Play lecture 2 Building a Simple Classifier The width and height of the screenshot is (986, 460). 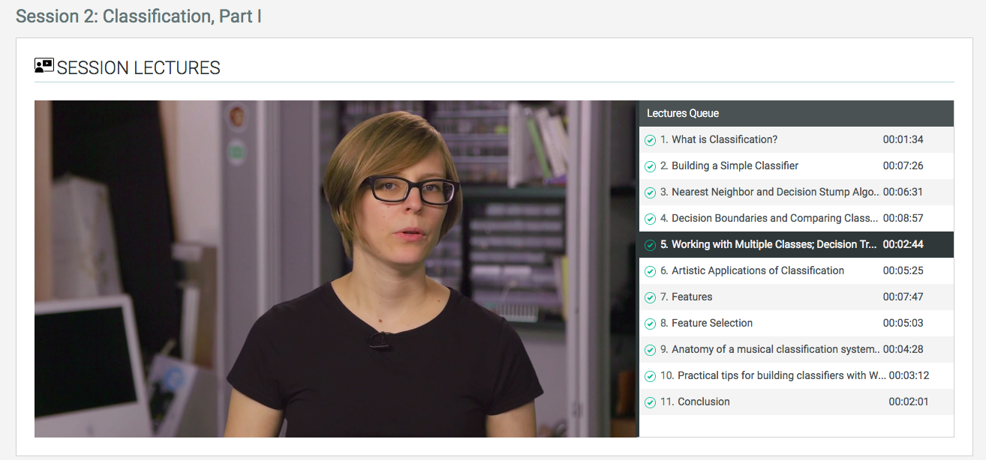point(735,166)
